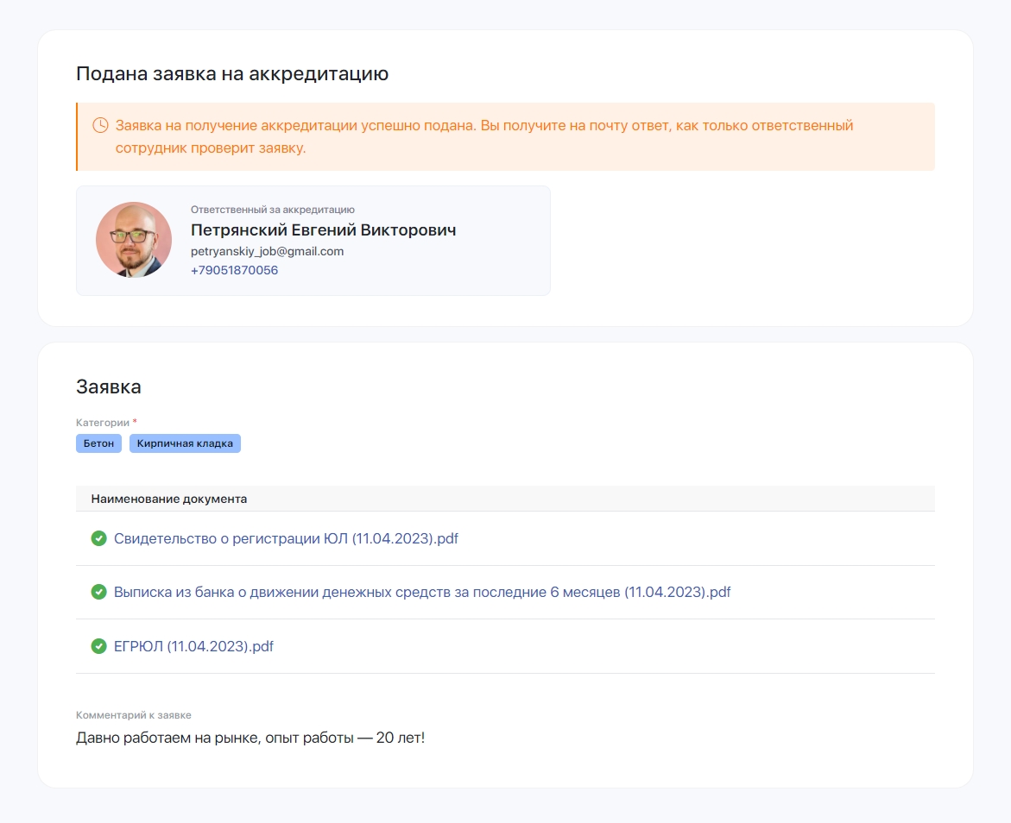Select the Бетон category tag
The height and width of the screenshot is (823, 1011).
coord(98,443)
